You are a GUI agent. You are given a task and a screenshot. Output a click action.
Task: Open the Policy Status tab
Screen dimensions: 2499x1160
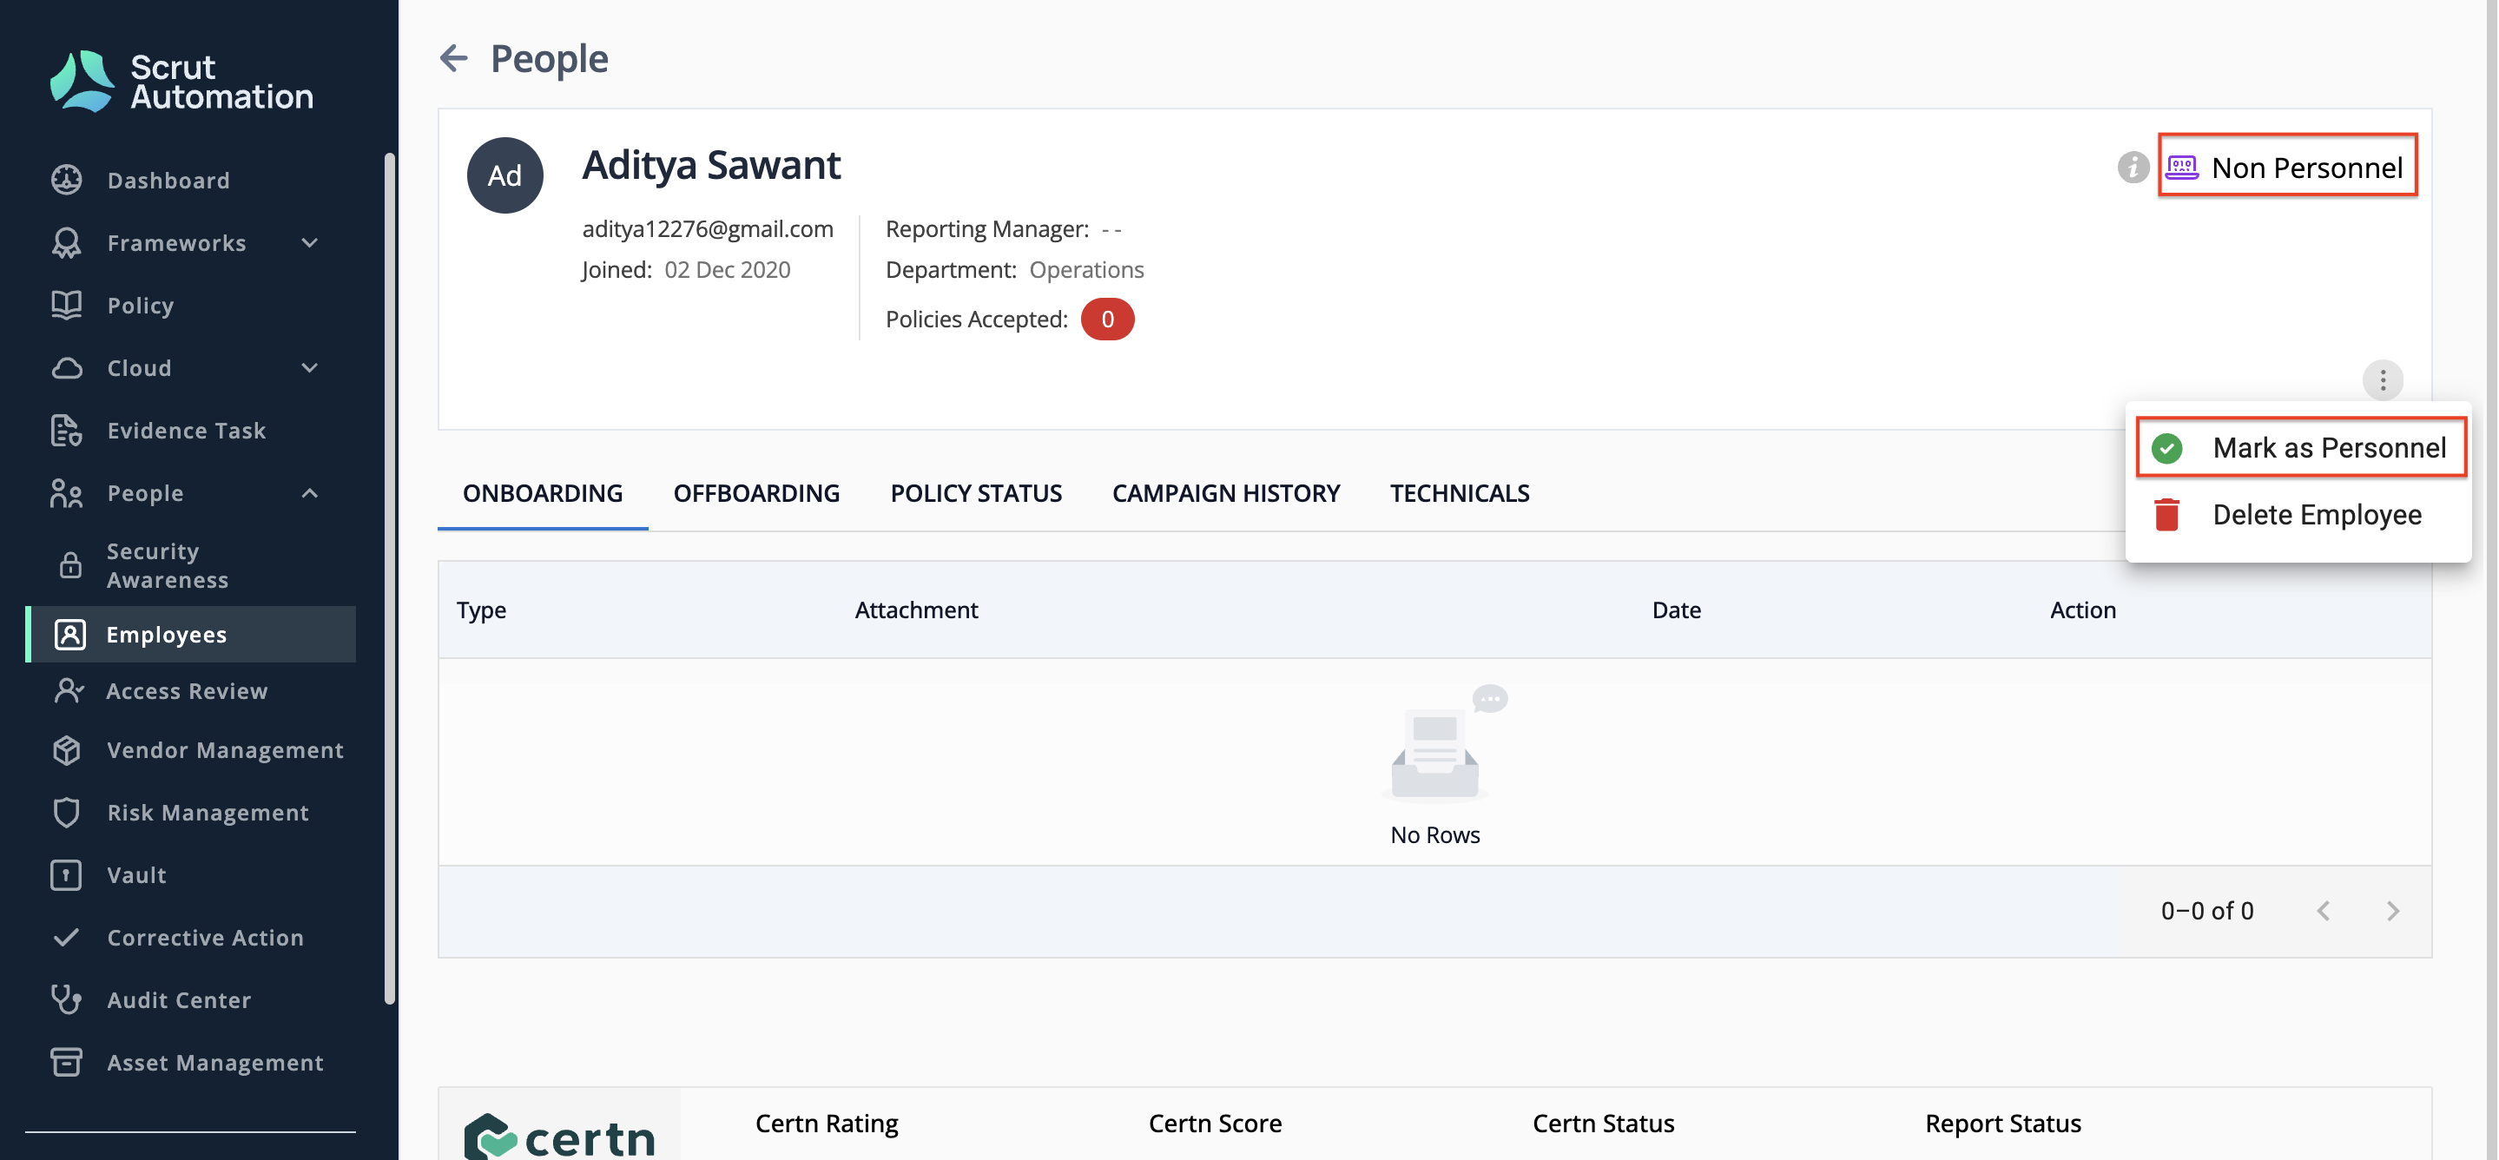(x=976, y=492)
